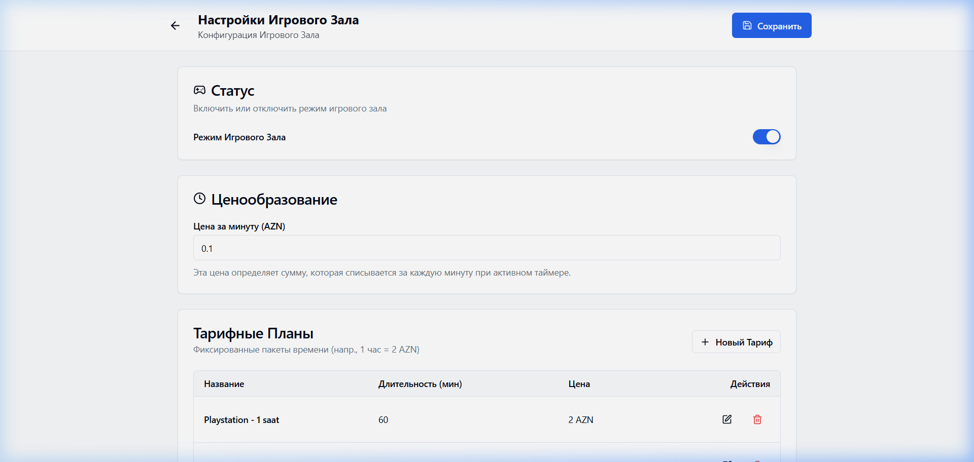Click the Действия column header
Image resolution: width=974 pixels, height=462 pixels.
[x=750, y=384]
